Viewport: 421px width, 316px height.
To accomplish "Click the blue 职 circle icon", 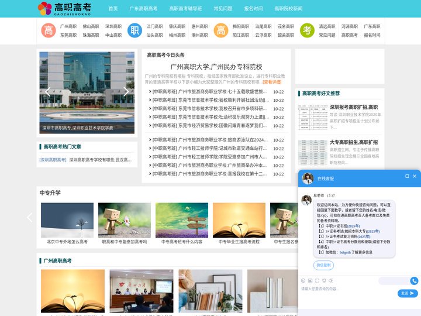I will [x=134, y=30].
